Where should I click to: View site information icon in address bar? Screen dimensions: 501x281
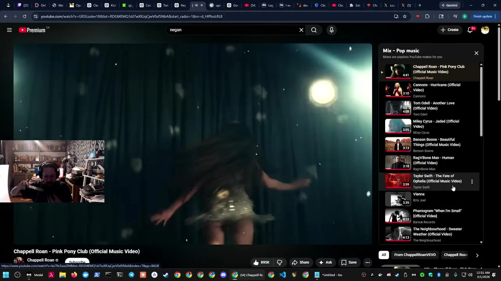(x=36, y=16)
